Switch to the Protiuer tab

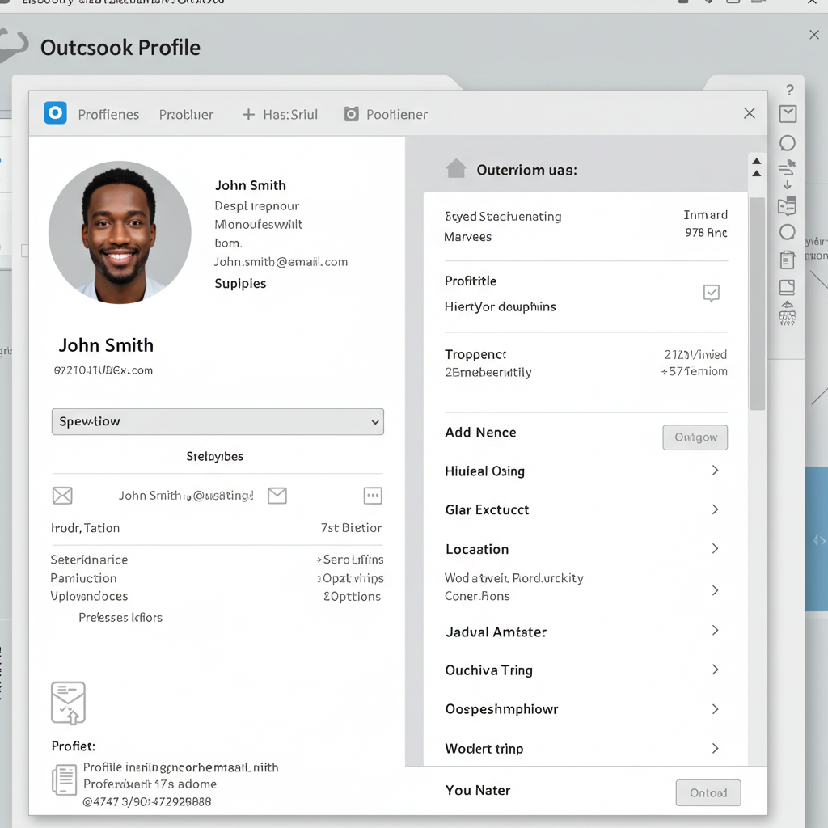187,115
